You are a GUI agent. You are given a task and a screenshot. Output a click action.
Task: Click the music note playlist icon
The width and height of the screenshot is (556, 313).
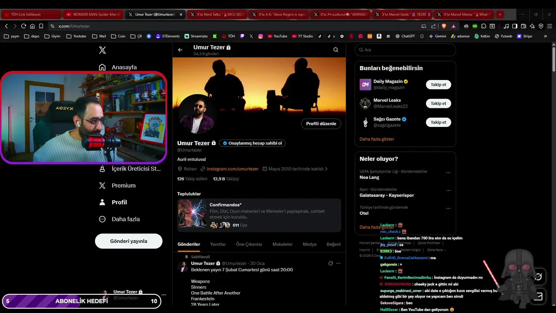click(506, 26)
